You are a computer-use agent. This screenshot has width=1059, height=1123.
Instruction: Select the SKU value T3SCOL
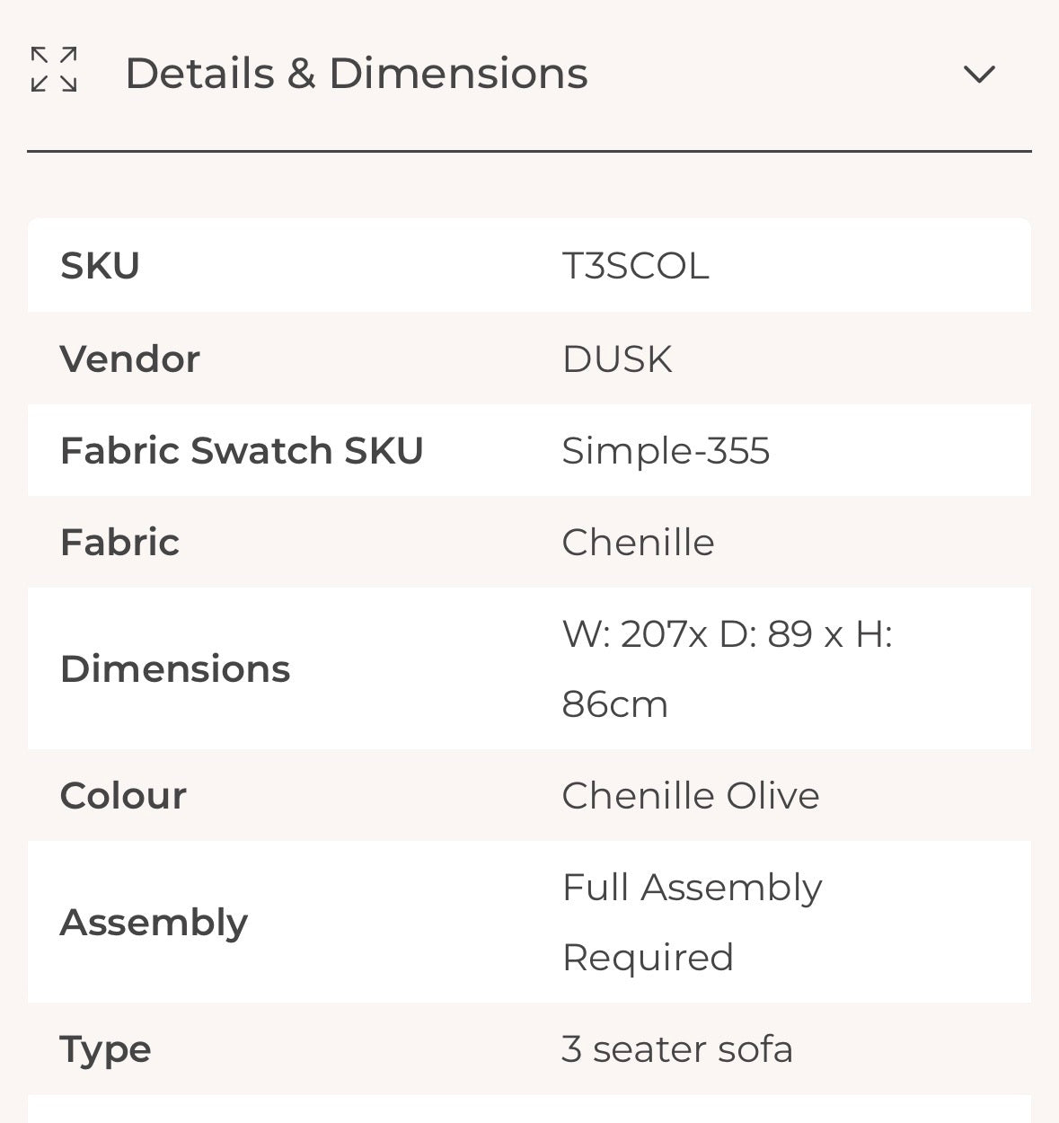pos(635,266)
